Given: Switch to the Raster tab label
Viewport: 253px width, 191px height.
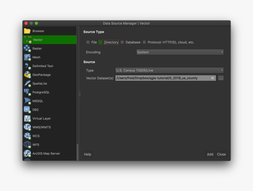Looking at the screenshot, I should pos(37,49).
